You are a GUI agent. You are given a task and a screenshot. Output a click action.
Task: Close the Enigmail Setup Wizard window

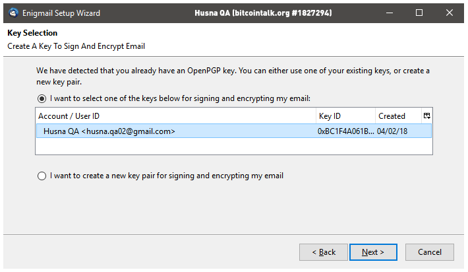[x=449, y=13]
